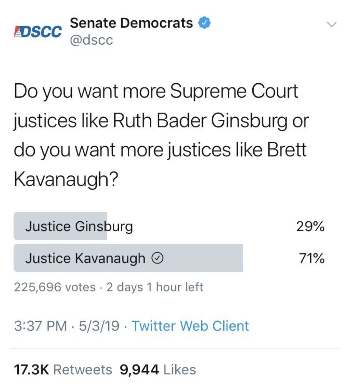Screen dimensions: 351x384
Task: Select the Justice Kavanaugh poll option label
Action: click(85, 258)
